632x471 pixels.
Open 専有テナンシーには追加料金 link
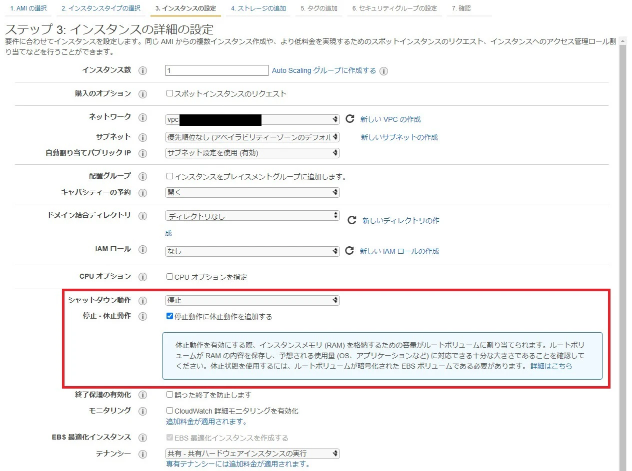pyautogui.click(x=238, y=464)
